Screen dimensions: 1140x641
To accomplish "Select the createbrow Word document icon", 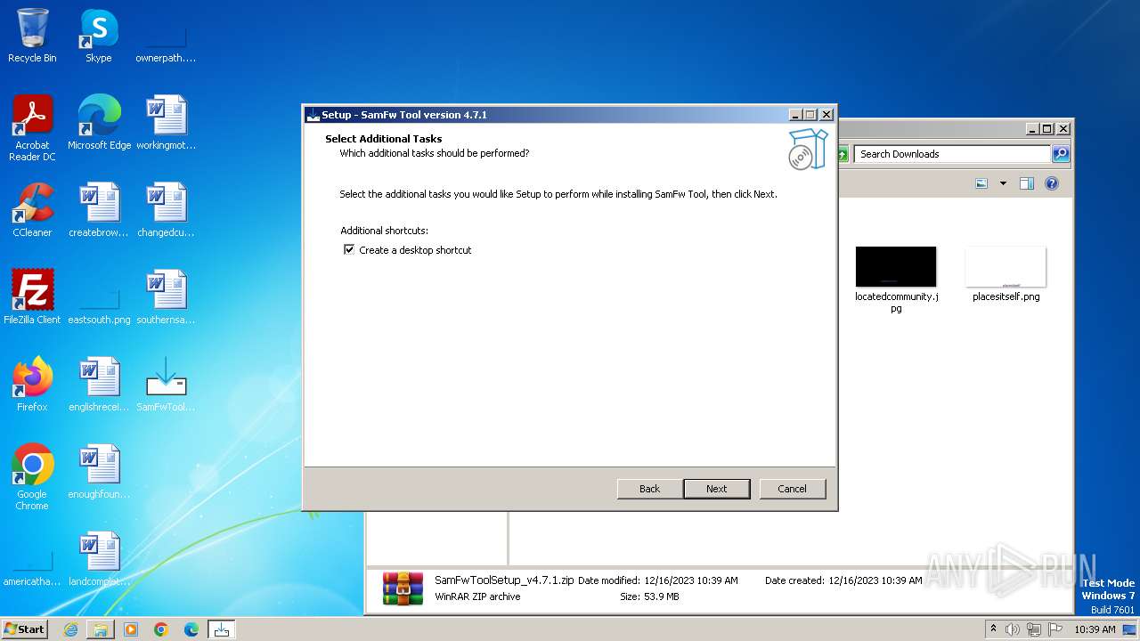I will tap(99, 210).
